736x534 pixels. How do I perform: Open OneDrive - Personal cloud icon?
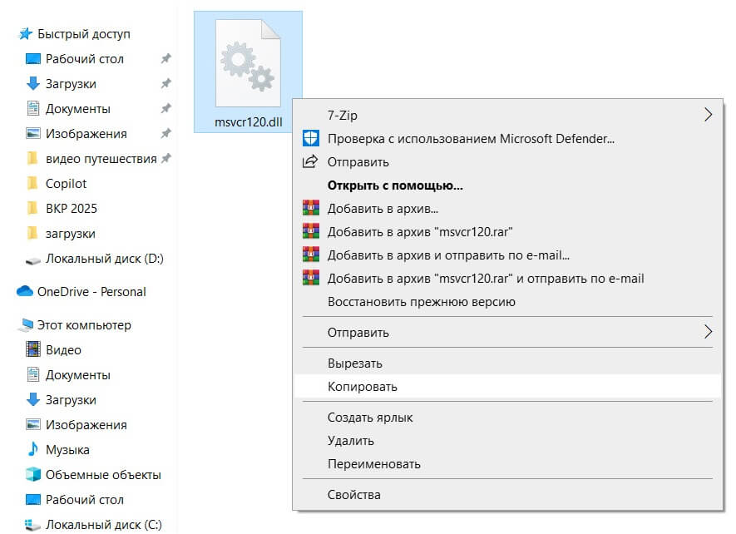[x=25, y=292]
